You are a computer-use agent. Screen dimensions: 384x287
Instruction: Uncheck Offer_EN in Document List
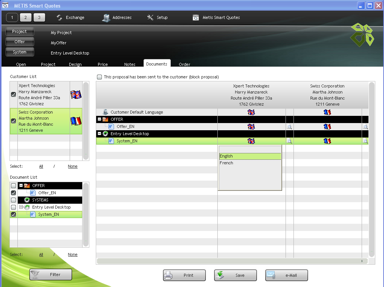coord(14,193)
